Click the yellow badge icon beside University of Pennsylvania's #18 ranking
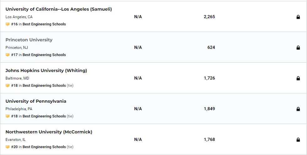307x155 pixels. coord(8,116)
